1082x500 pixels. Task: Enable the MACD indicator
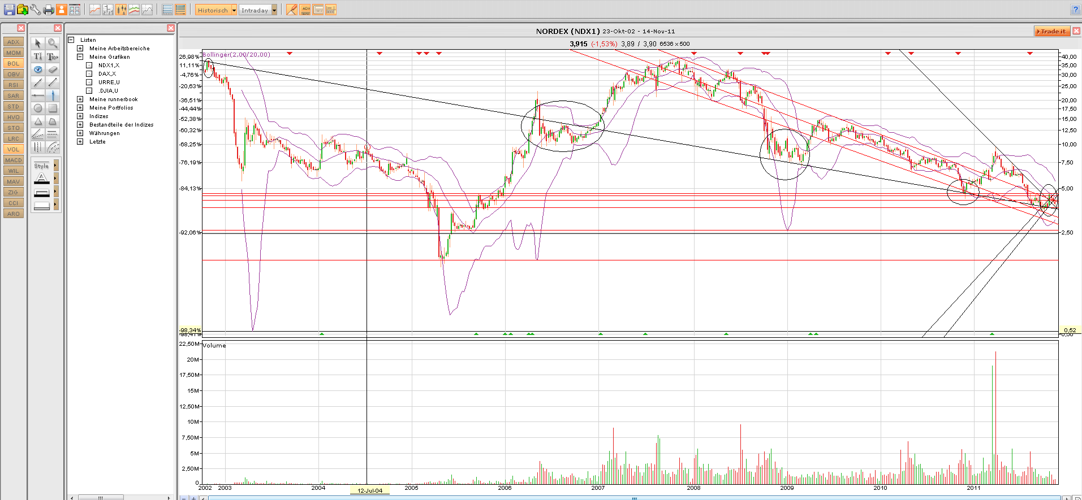point(14,160)
